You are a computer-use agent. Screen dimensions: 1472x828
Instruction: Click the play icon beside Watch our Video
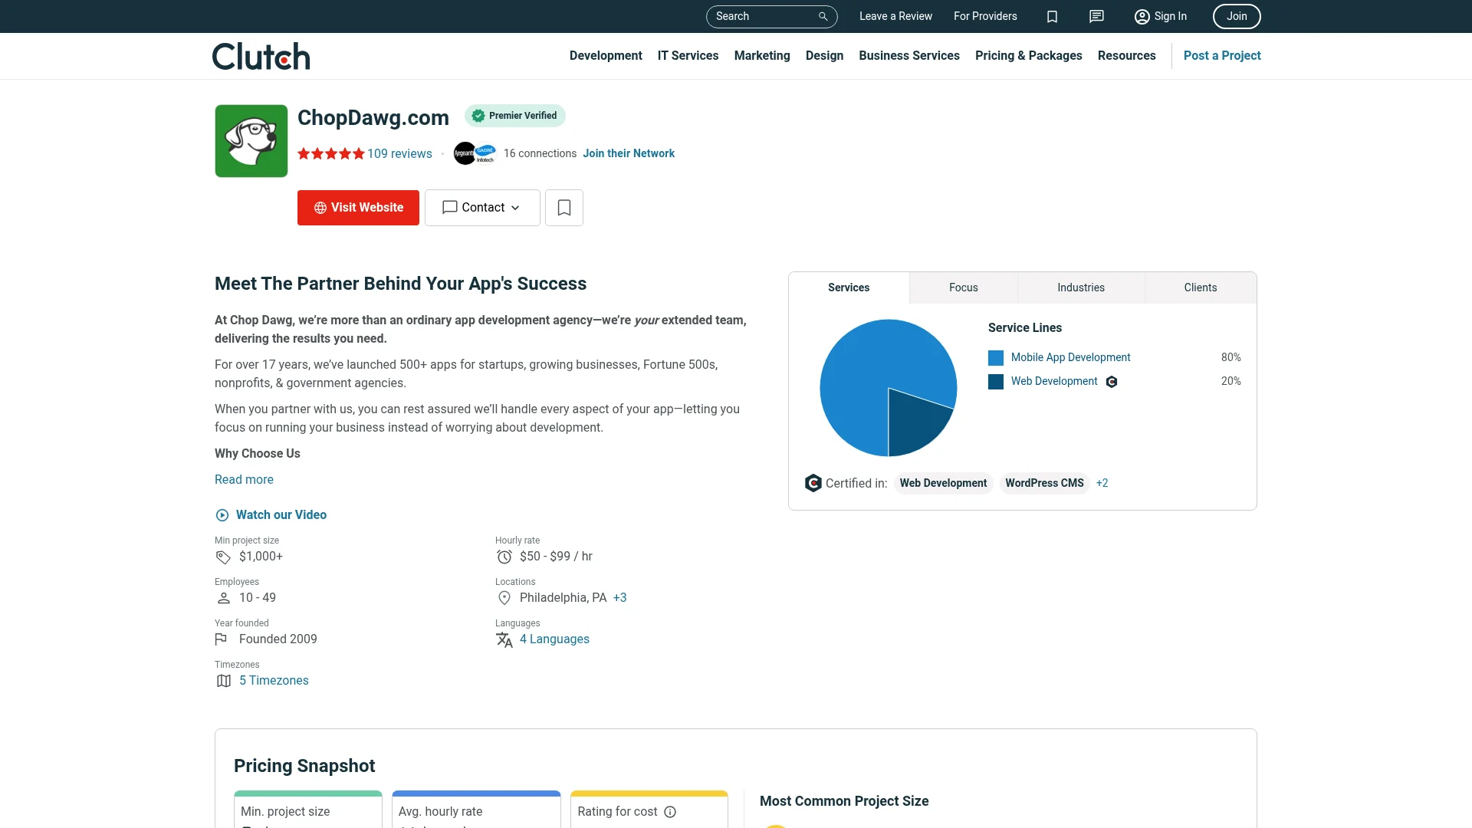coord(222,515)
